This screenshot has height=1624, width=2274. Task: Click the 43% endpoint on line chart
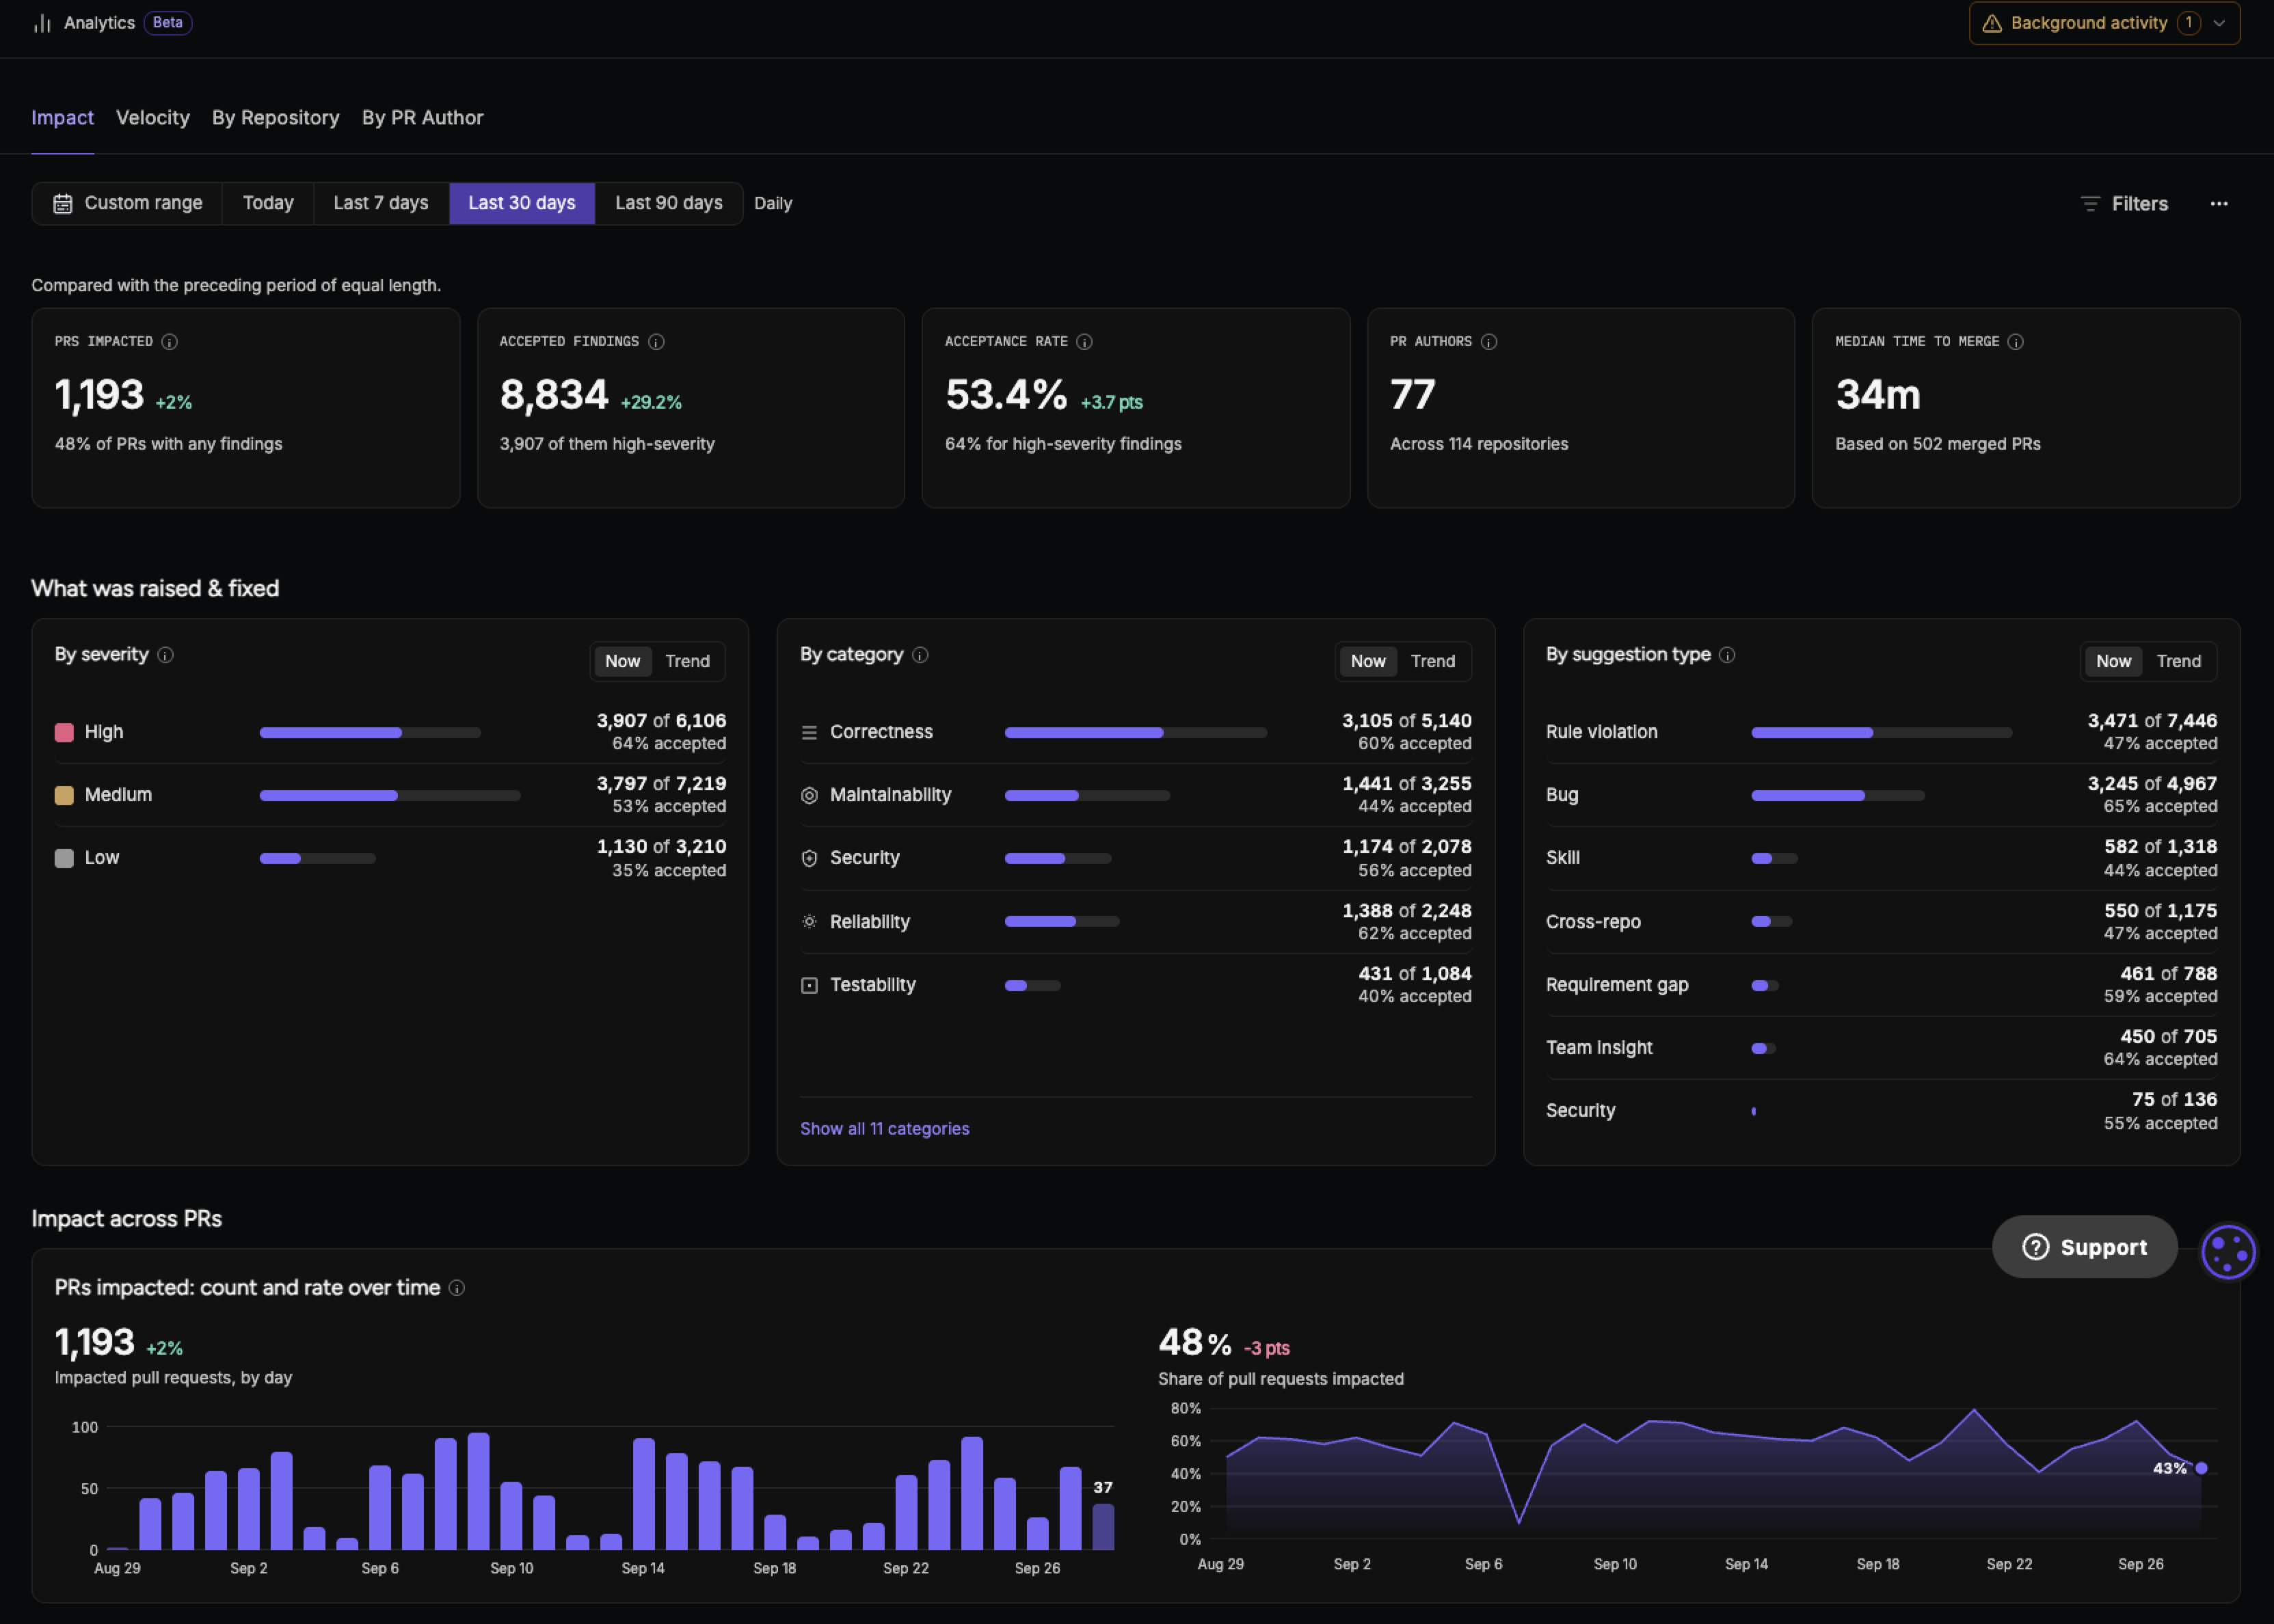pos(2201,1468)
